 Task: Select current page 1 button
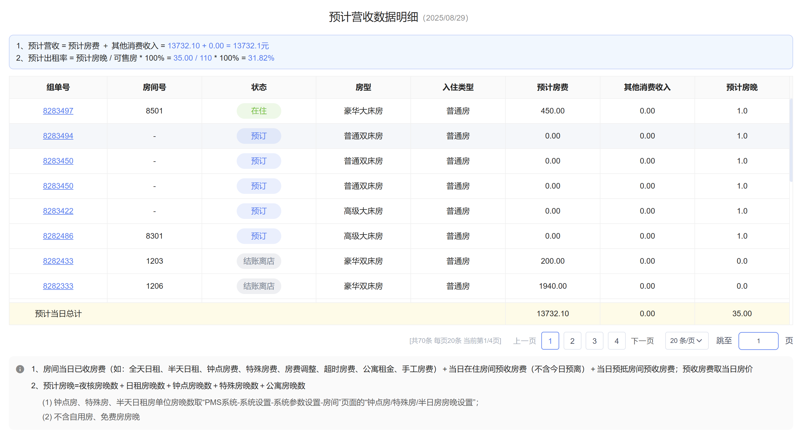550,341
